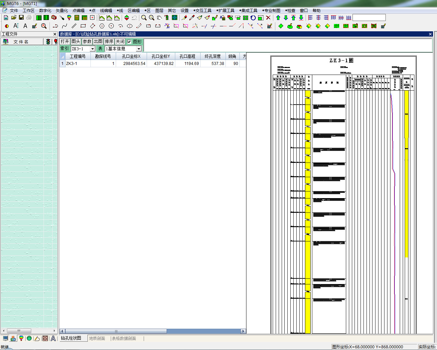The image size is (437, 350).
Task: Open the 矢量化 menu
Action: 62,11
